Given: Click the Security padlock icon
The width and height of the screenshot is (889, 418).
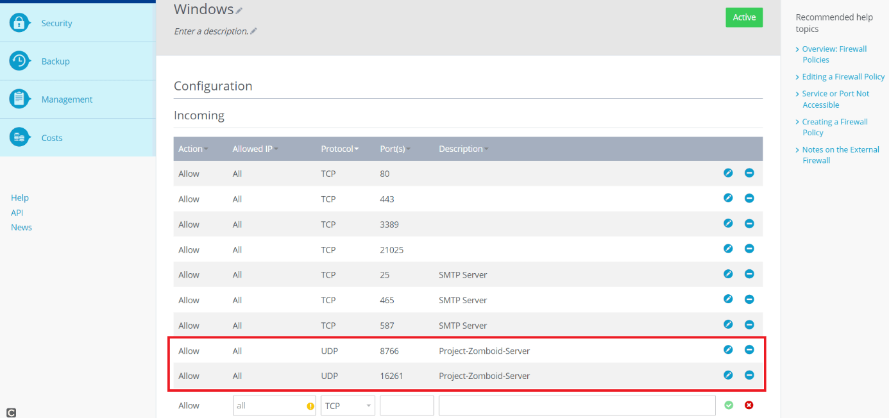Looking at the screenshot, I should [x=20, y=23].
